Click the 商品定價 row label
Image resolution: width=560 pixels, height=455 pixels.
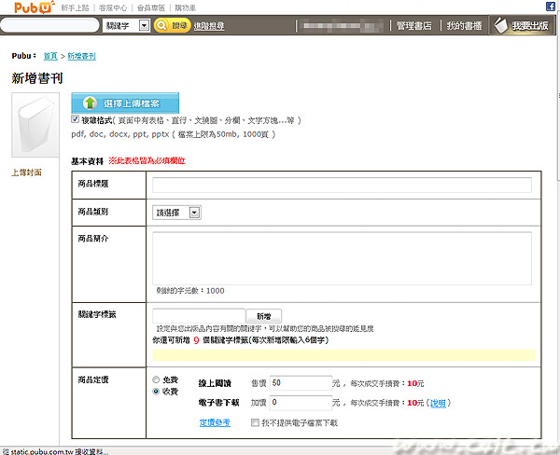(93, 379)
